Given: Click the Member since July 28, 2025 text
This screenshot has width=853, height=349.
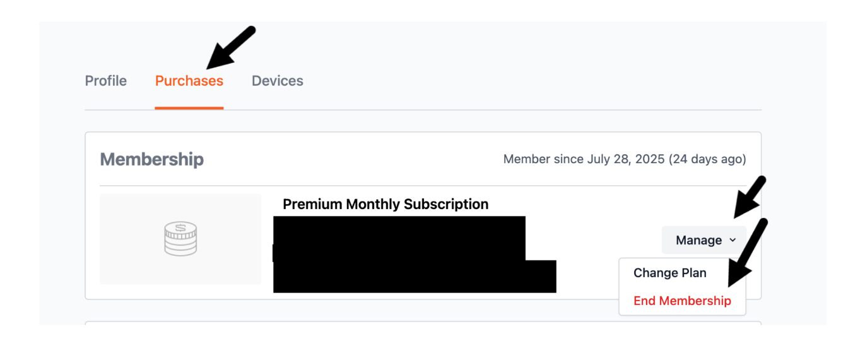Looking at the screenshot, I should pyautogui.click(x=584, y=159).
